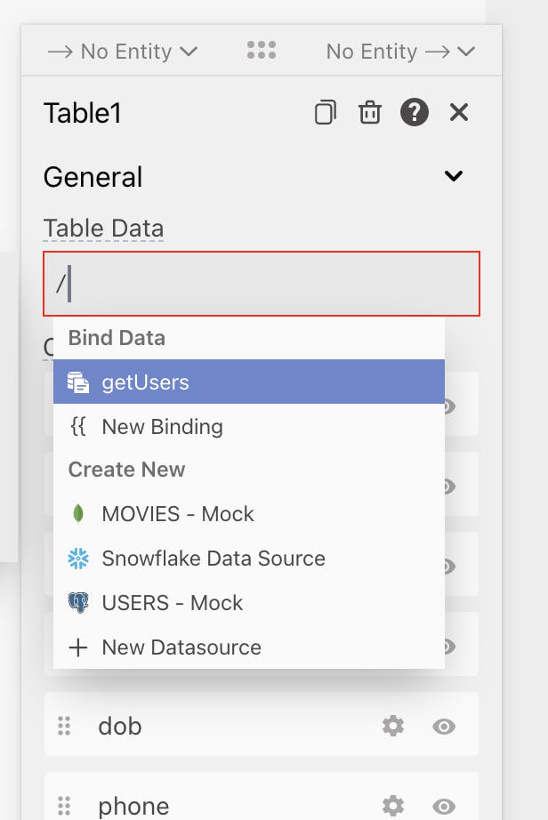Hide the phone column with eye icon
Viewport: 548px width, 820px height.
point(444,806)
